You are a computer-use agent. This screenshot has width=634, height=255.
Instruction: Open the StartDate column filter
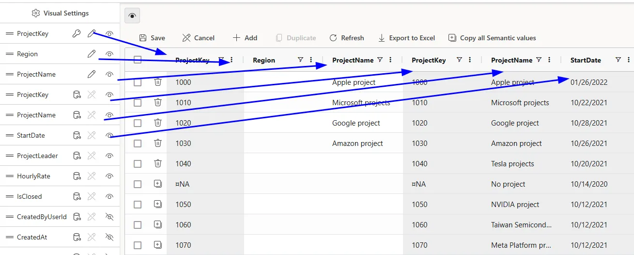click(x=618, y=60)
